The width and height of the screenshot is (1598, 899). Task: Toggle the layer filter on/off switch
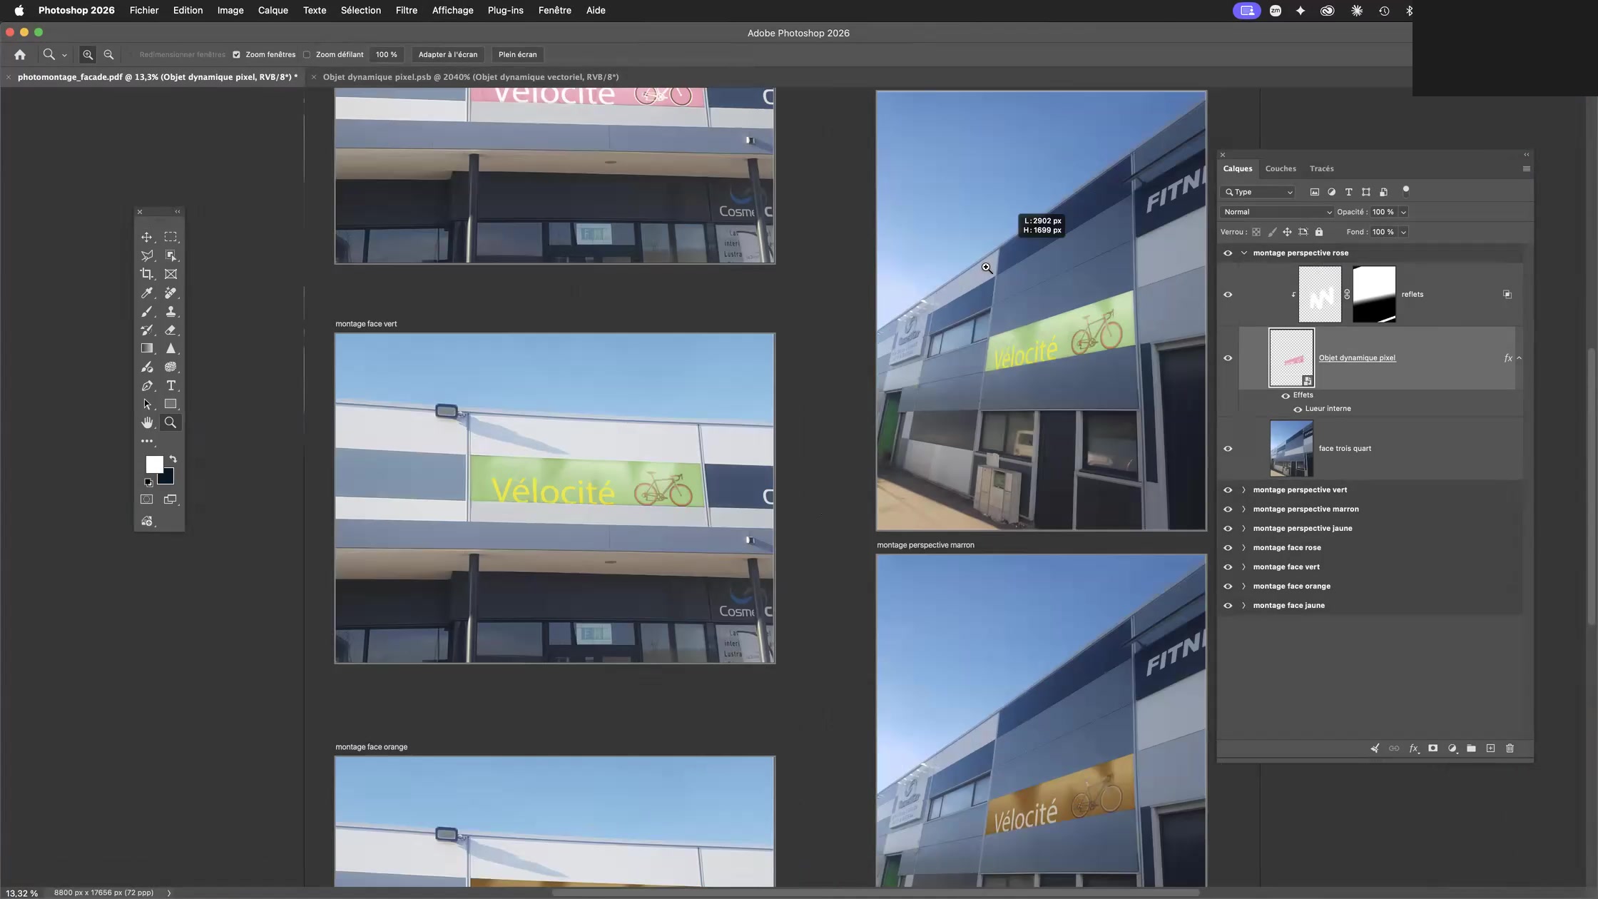pos(1406,191)
